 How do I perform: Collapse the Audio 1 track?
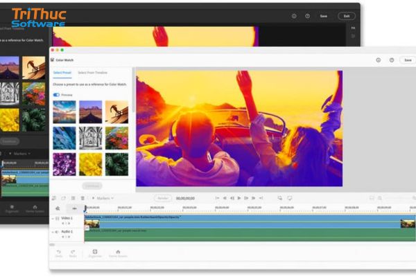coord(53,232)
